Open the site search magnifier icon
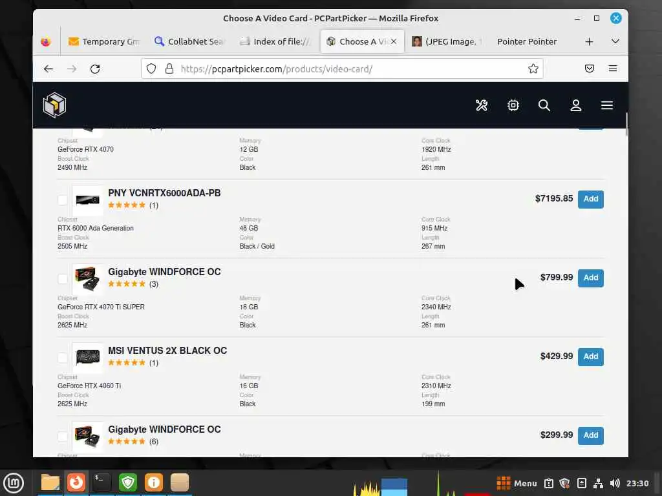662x496 pixels. click(x=544, y=105)
